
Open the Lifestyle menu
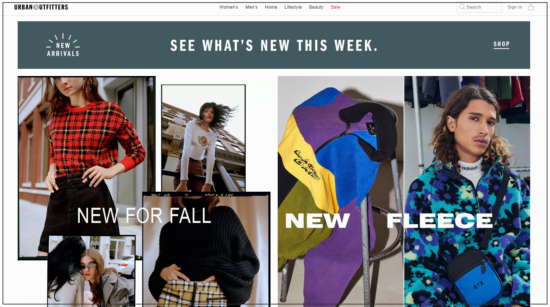[x=293, y=7]
